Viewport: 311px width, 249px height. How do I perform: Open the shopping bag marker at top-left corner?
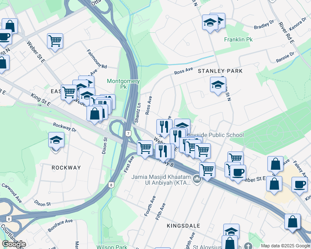pos(10,26)
